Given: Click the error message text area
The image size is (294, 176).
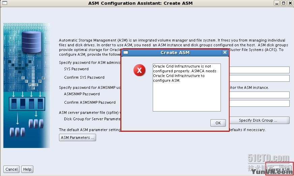Looking at the screenshot, I should (x=186, y=87).
